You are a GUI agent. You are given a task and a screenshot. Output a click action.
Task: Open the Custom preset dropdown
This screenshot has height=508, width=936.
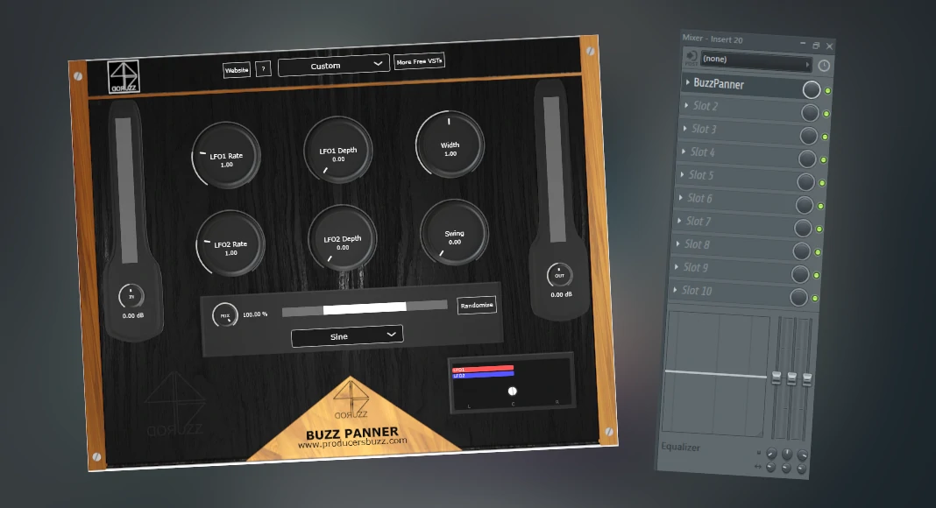tap(334, 65)
